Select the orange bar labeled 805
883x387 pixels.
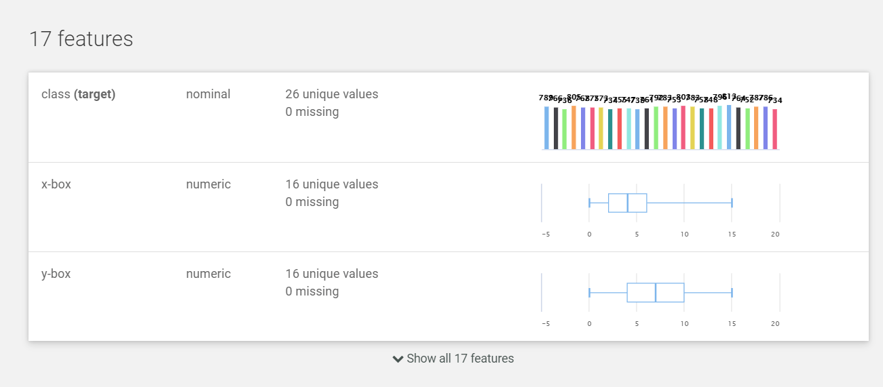pos(574,127)
